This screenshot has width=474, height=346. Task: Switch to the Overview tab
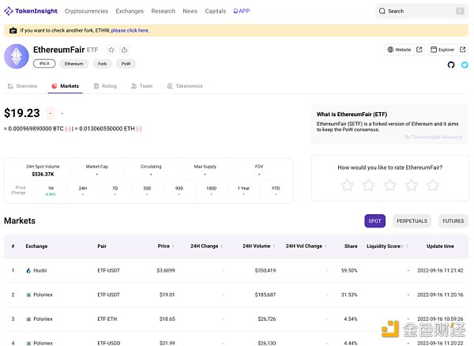click(22, 85)
